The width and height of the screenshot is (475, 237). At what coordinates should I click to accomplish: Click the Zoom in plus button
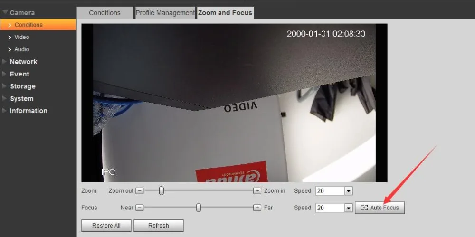coord(257,190)
